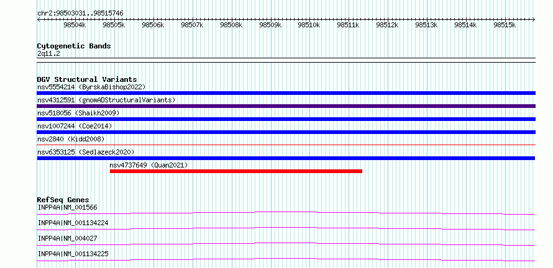Click the nsv2840 (Kidd2008) label
This screenshot has height=268, width=553.
tap(71, 139)
